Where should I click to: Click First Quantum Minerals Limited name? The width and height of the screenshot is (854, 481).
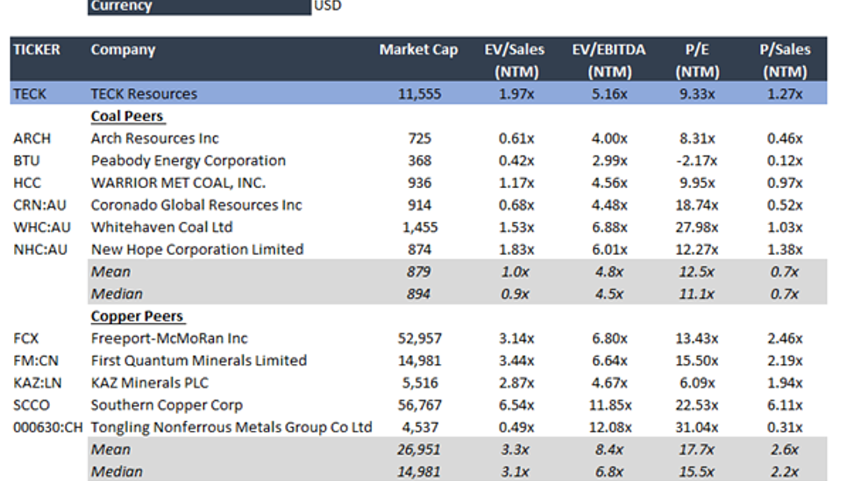[x=199, y=361]
